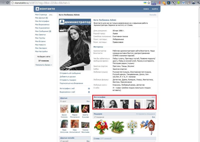This screenshot has height=142, width=200.
Task: Open Мои Настройки in the left menu
Action: tap(41, 51)
